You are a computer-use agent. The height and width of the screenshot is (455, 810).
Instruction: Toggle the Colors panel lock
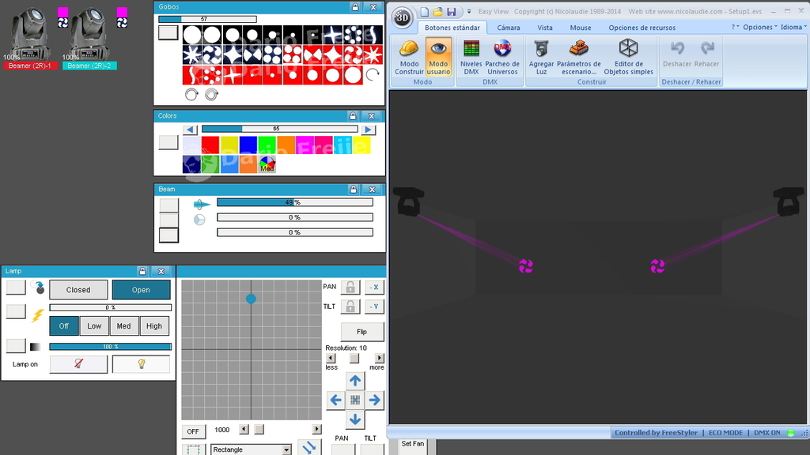tap(352, 115)
